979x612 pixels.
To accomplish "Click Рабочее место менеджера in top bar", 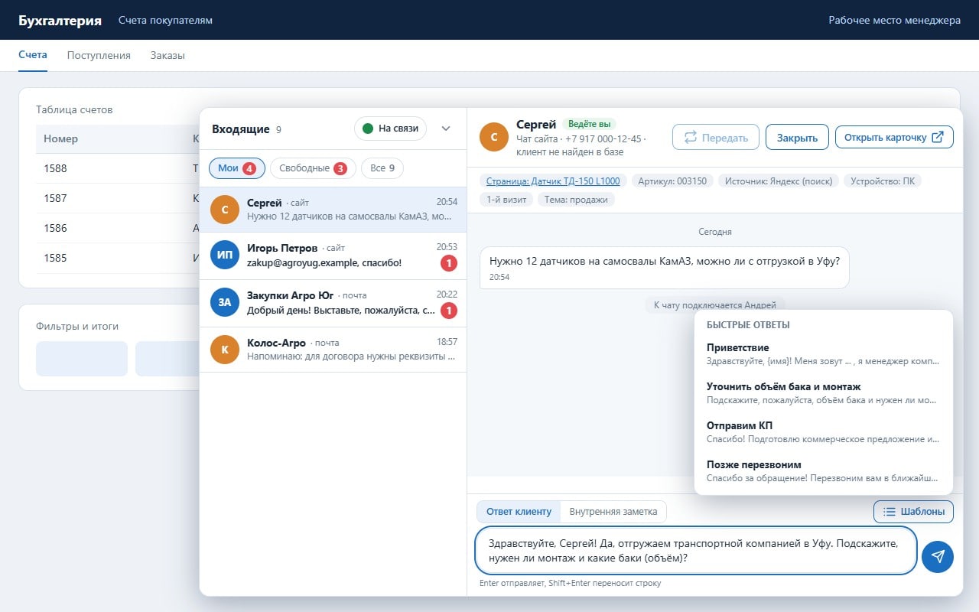I will coord(895,21).
